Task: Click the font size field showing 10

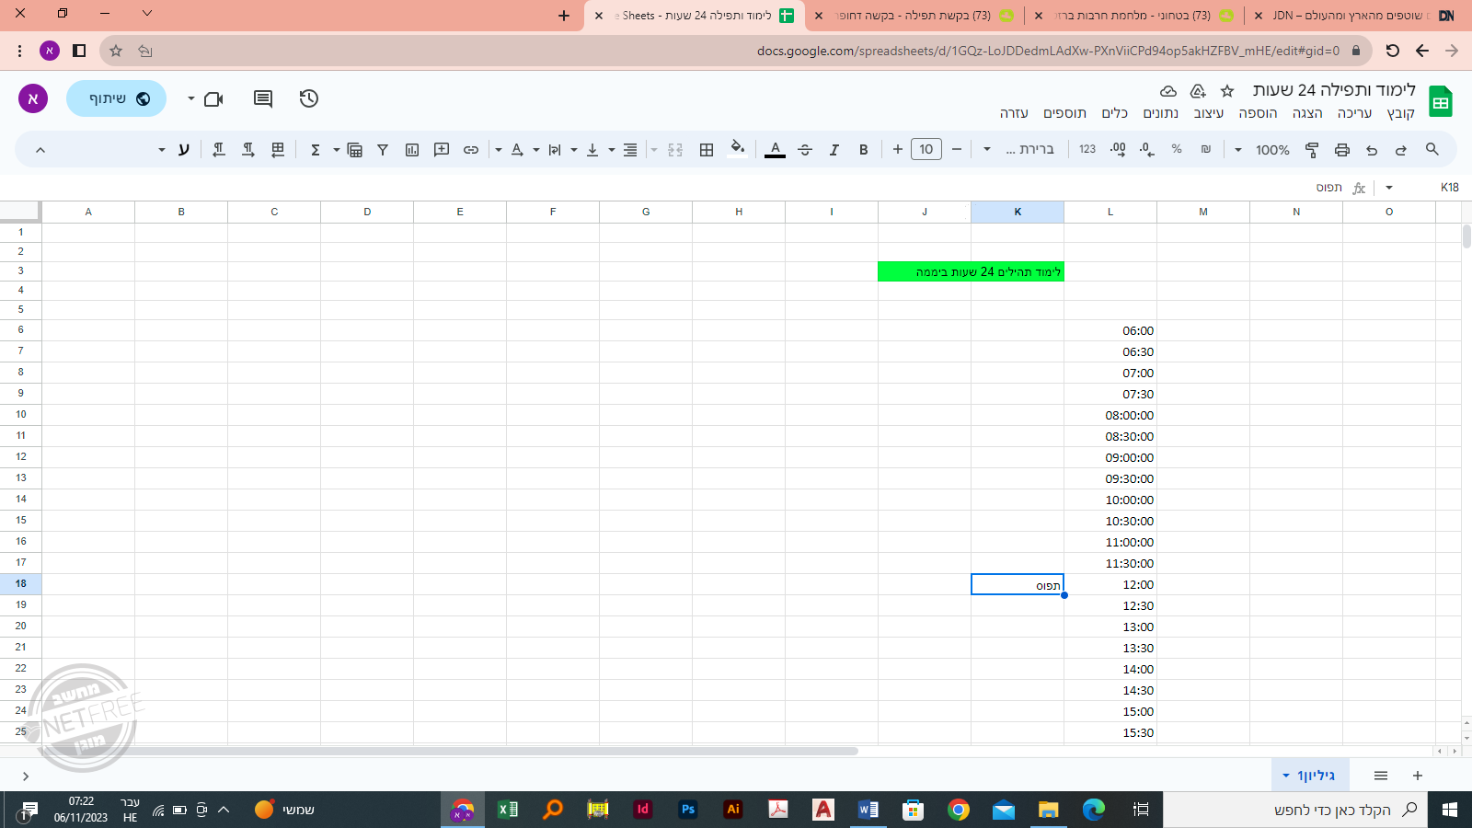Action: coord(926,149)
